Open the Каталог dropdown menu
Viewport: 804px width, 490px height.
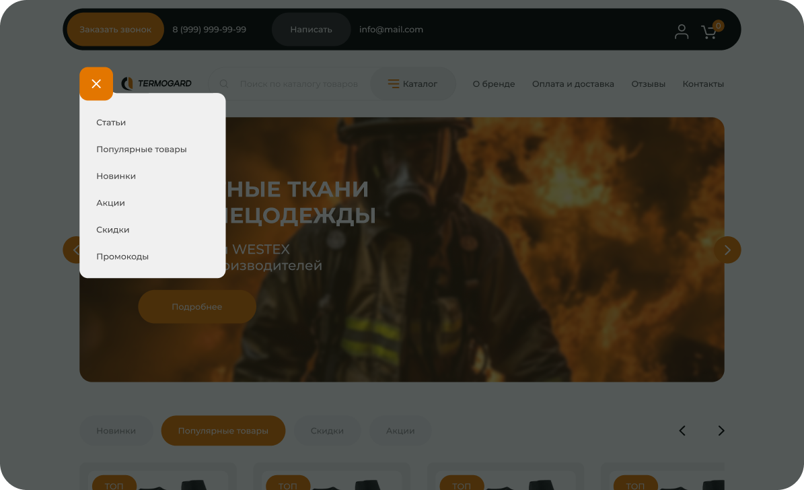click(412, 84)
